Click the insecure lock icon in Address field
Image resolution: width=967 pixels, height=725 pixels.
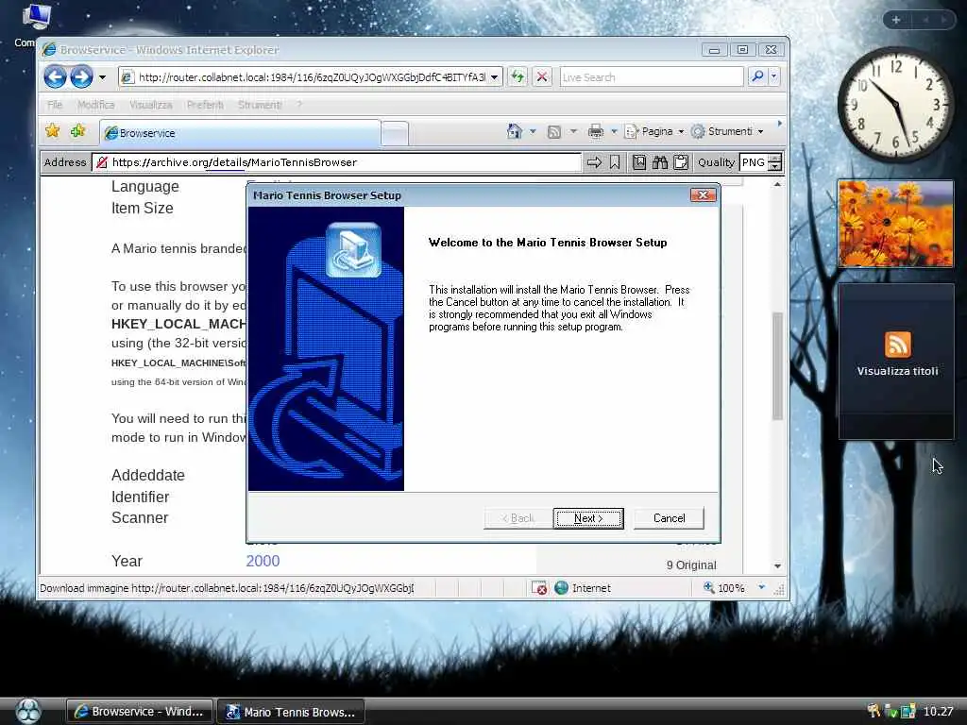click(x=102, y=162)
